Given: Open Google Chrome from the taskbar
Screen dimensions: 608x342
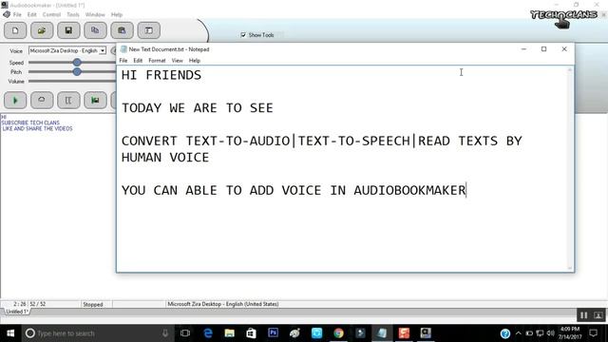Looking at the screenshot, I should click(338, 333).
